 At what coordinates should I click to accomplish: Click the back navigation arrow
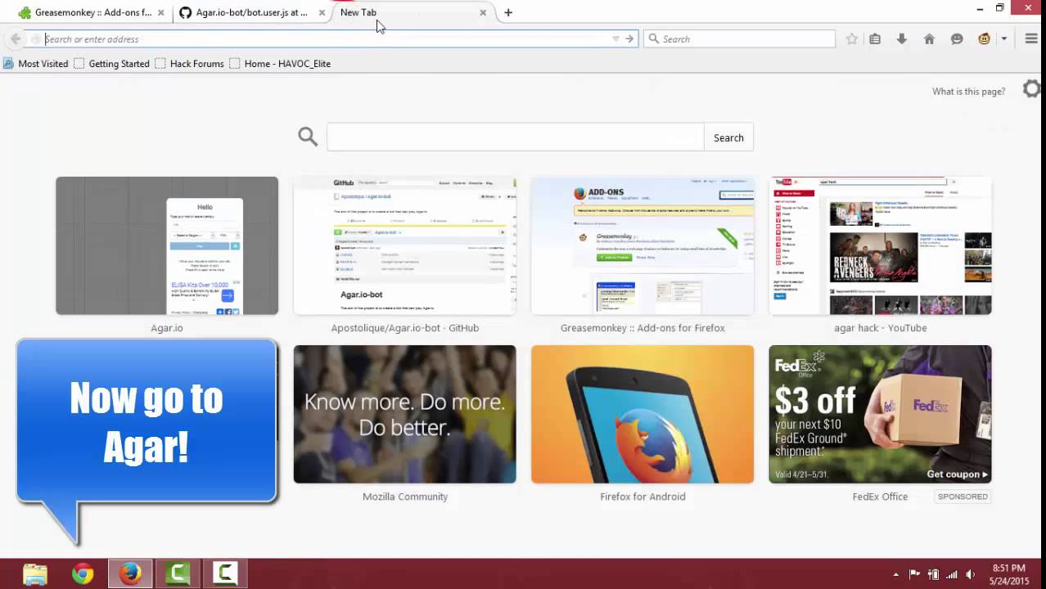(15, 38)
